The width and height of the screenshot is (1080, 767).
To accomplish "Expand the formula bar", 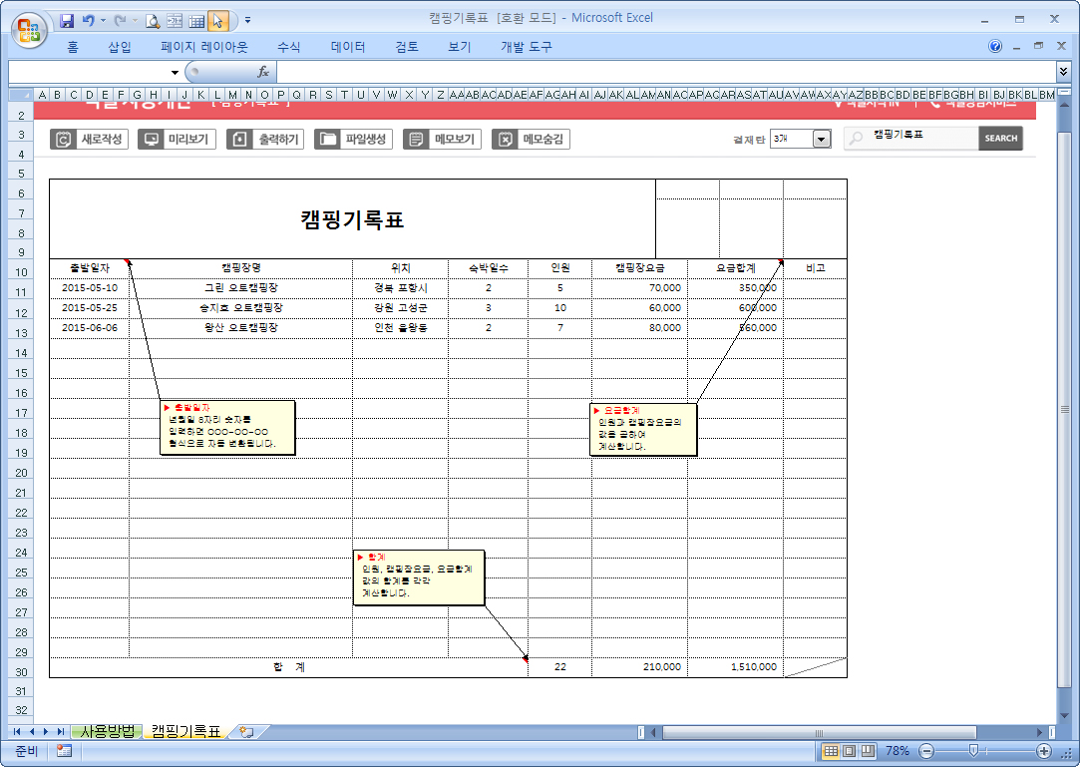I will [x=1063, y=71].
